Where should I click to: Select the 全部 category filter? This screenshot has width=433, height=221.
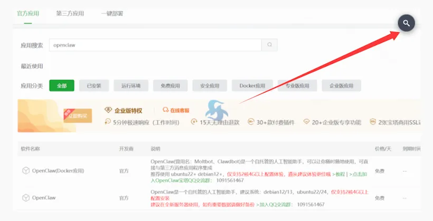pos(62,85)
